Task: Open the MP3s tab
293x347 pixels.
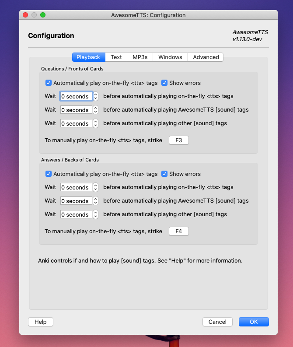Action: pyautogui.click(x=140, y=57)
